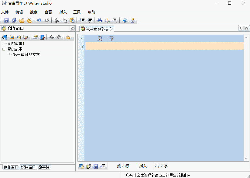Close the 创作窗口 panel
The width and height of the screenshot is (250, 178).
coord(72,28)
